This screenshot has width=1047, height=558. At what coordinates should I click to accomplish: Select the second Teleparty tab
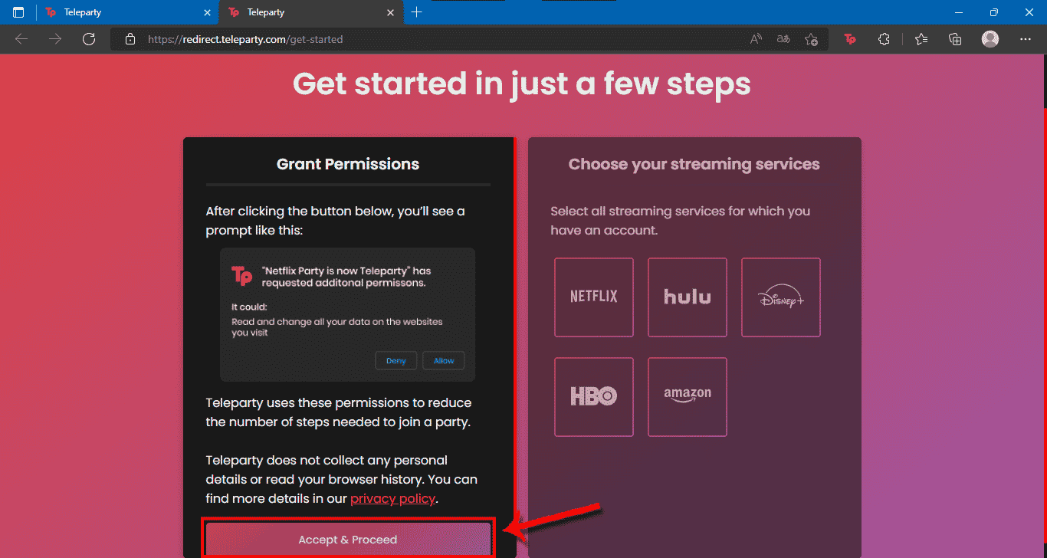(310, 12)
